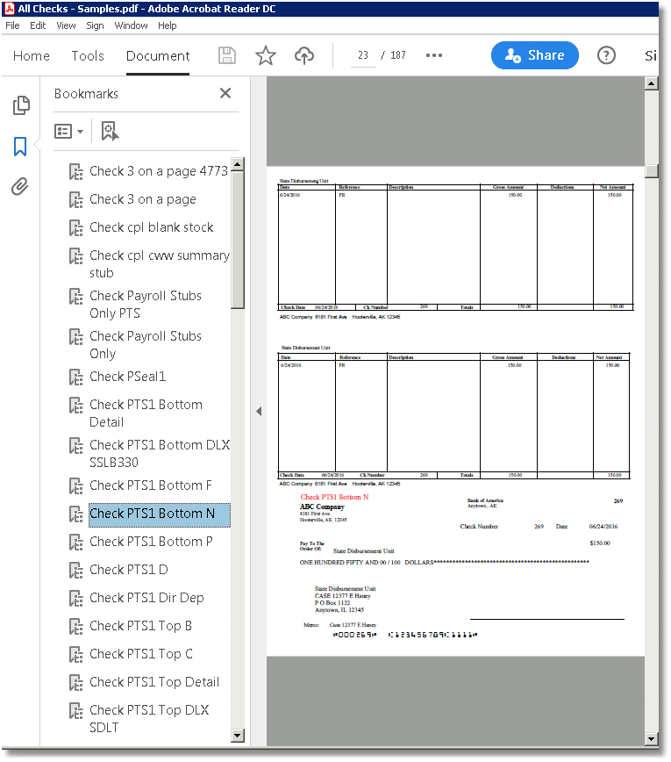The height and width of the screenshot is (762, 671).
Task: Open bookmark Check PTS1 Bottom P
Action: click(151, 542)
